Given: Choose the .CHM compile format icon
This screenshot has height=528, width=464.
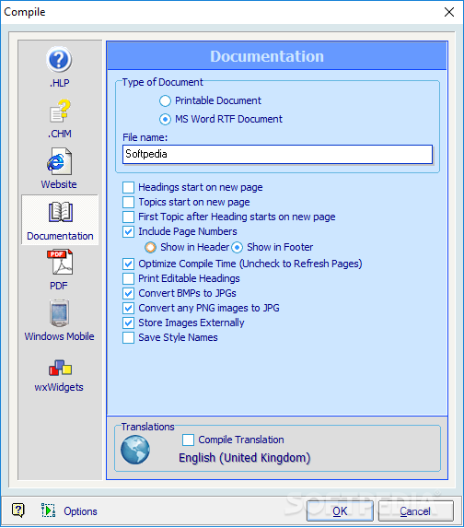Looking at the screenshot, I should pyautogui.click(x=60, y=111).
